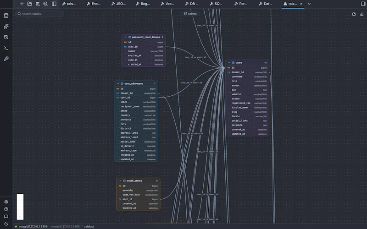The image size is (367, 229).
Task: Click the export document icon above the diagram
Action: [x=354, y=14]
